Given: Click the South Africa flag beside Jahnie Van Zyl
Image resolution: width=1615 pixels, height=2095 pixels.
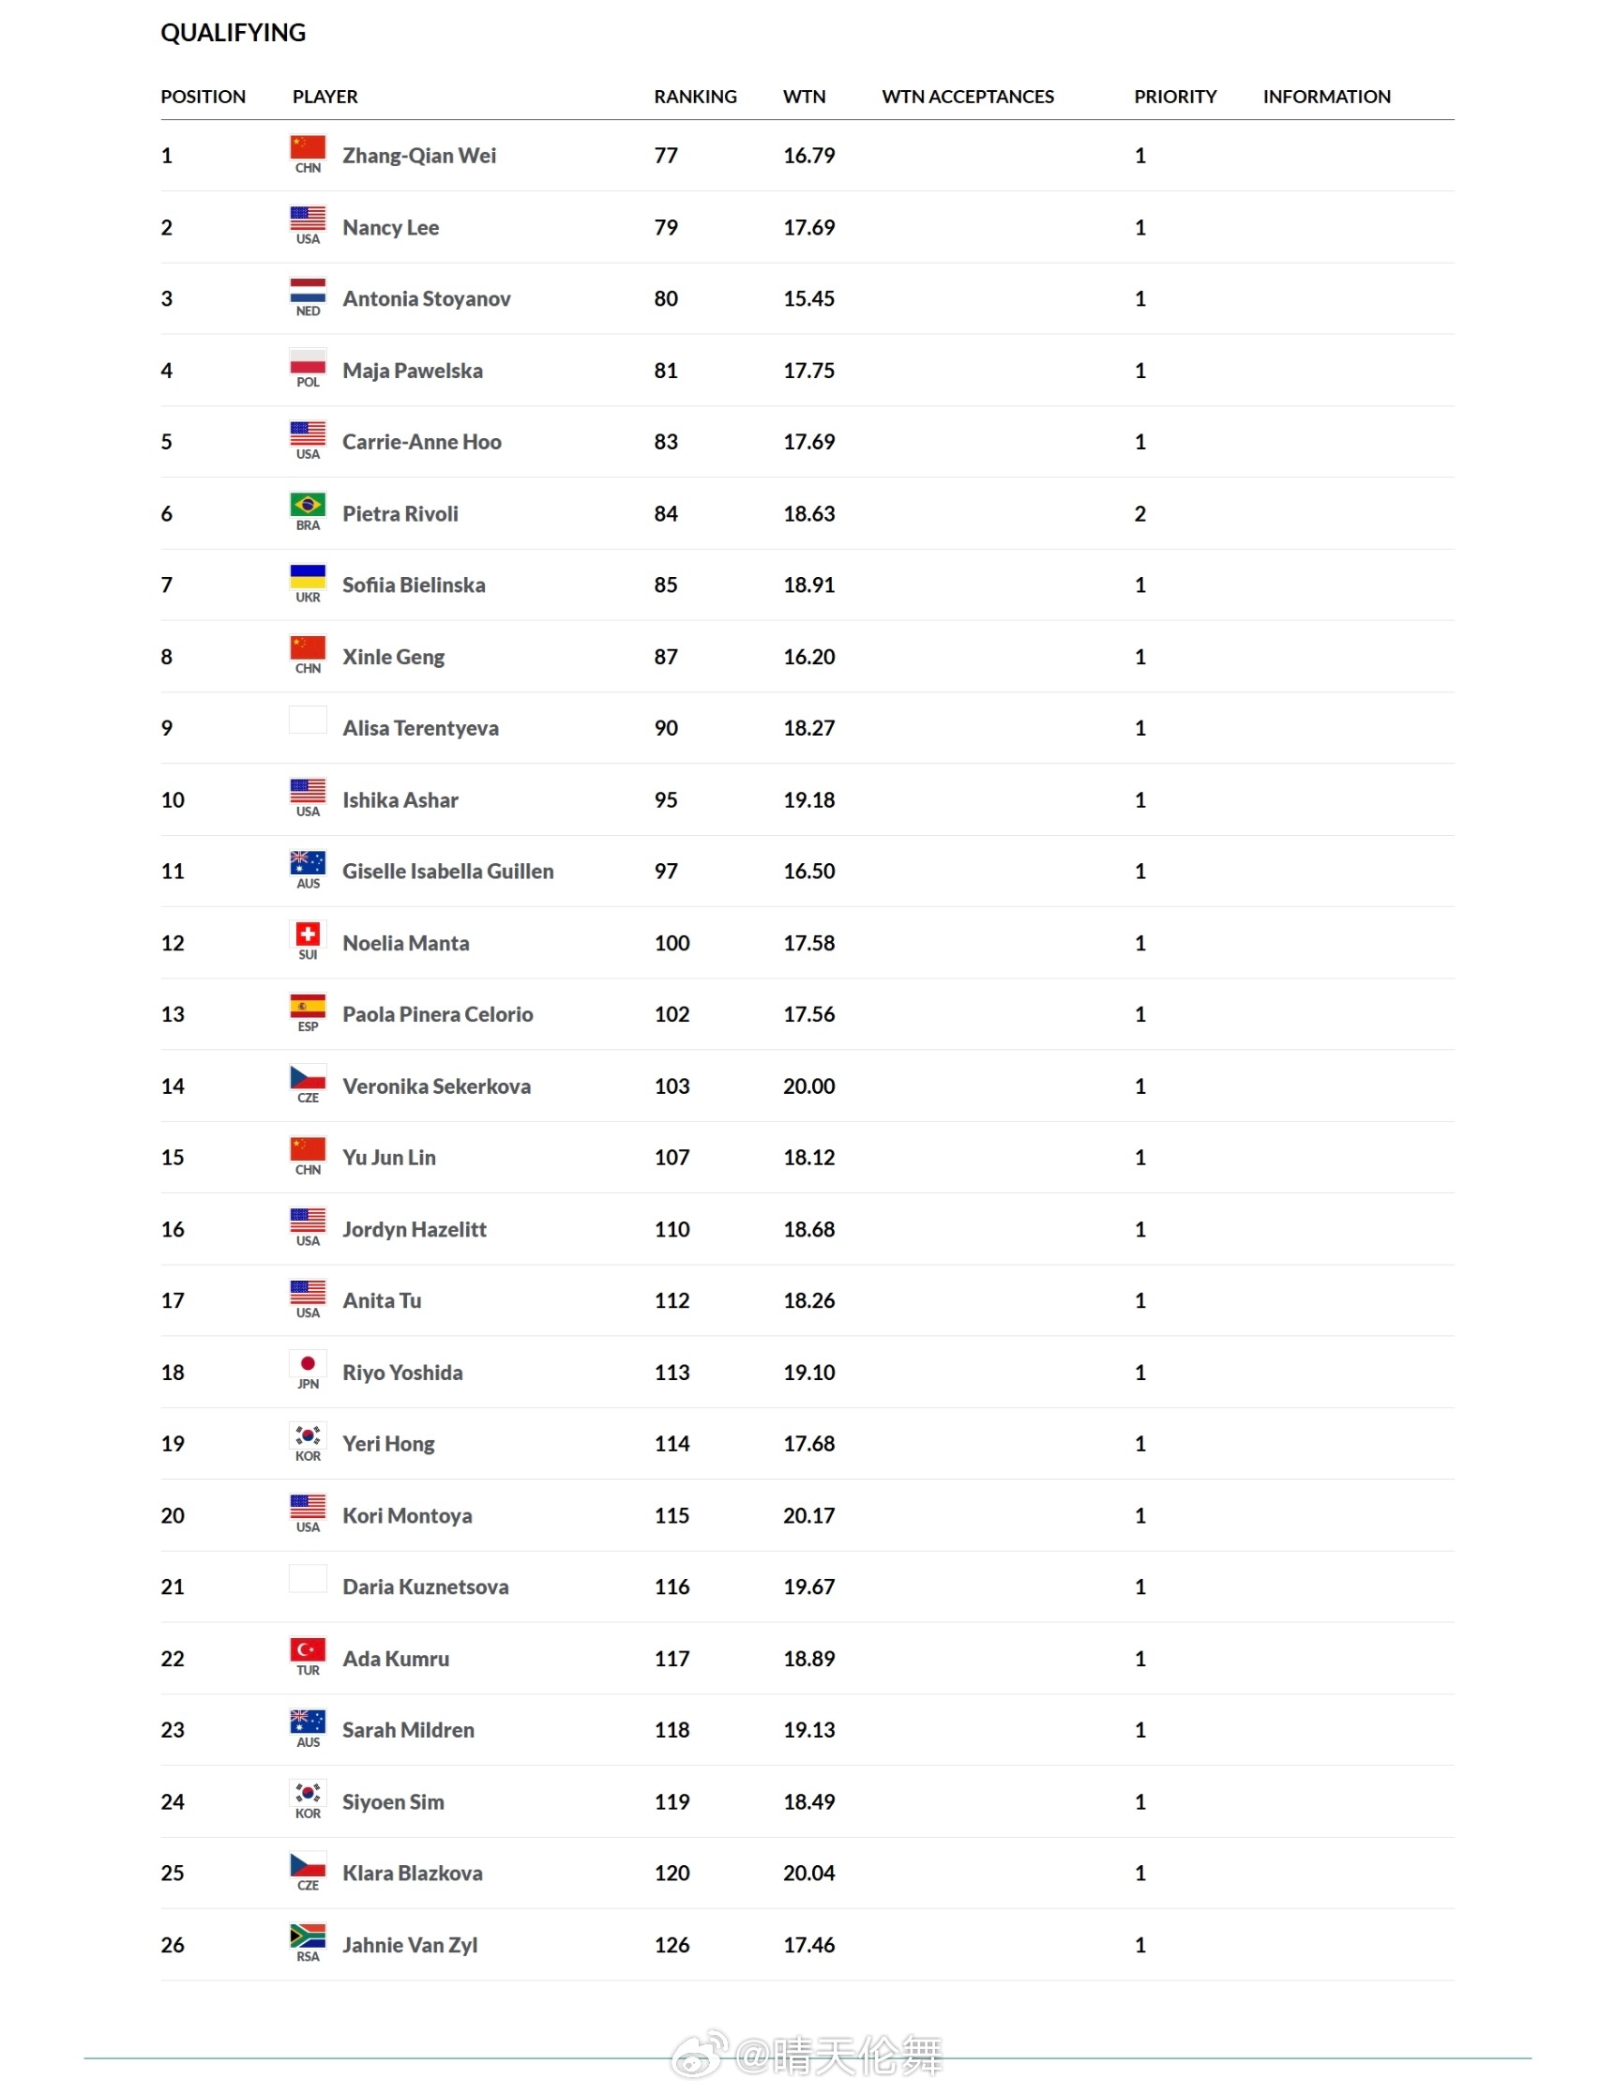Looking at the screenshot, I should [x=308, y=1936].
